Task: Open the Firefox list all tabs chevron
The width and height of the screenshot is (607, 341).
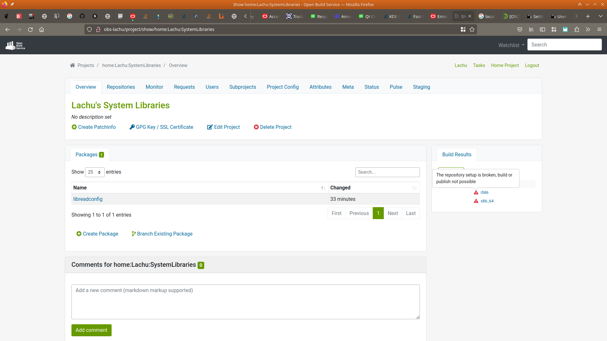Action: coord(600,16)
